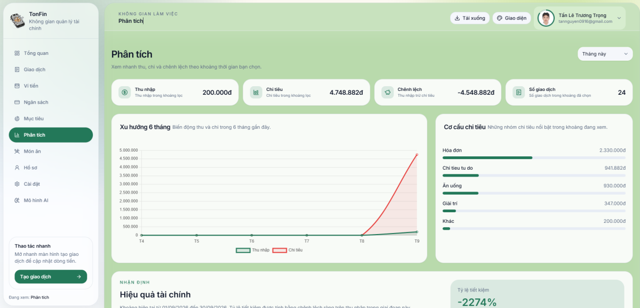Click the chart icon on Chi tiêu card
This screenshot has height=308, width=640.
[256, 93]
